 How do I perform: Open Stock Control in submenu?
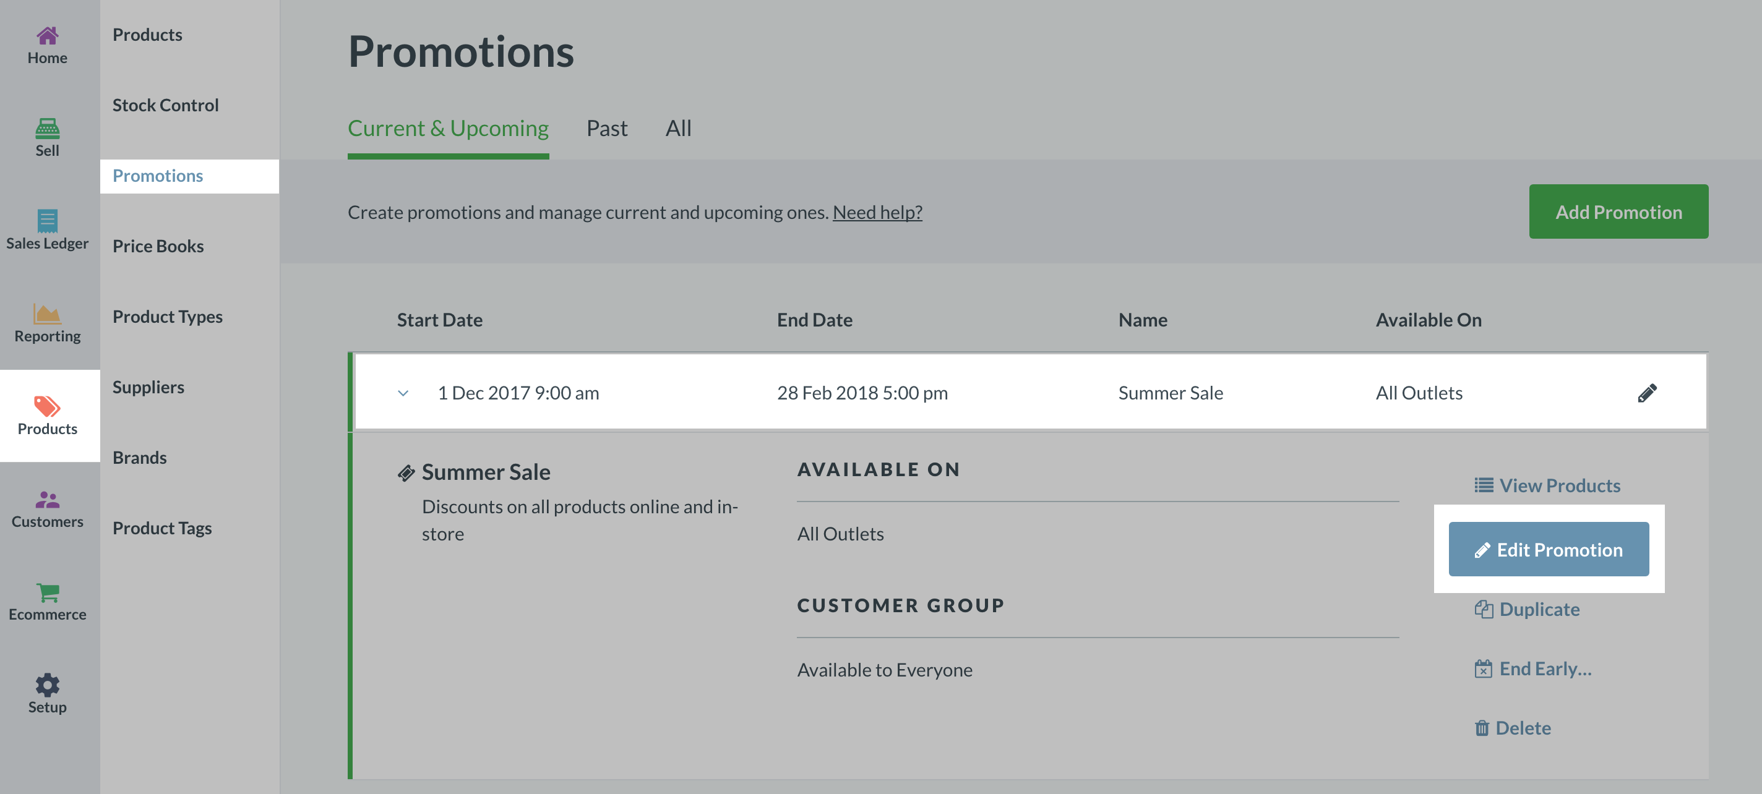coord(166,105)
